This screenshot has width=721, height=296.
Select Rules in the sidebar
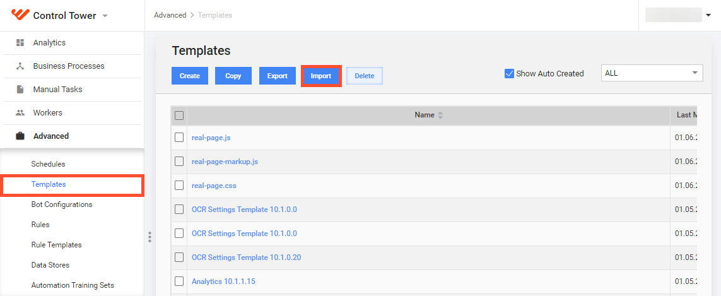pyautogui.click(x=40, y=225)
